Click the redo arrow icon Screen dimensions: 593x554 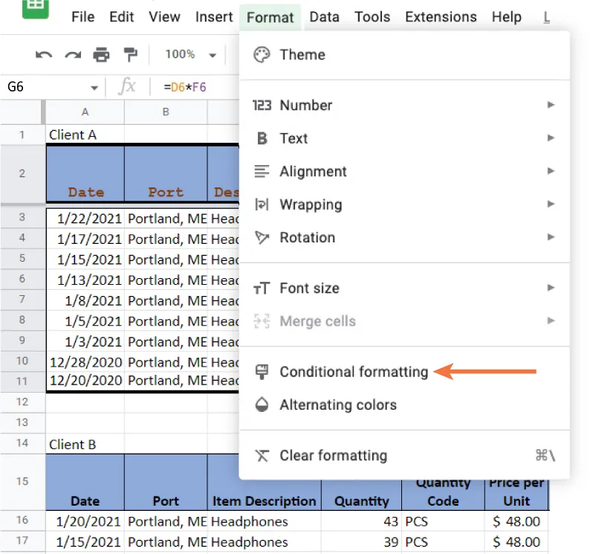coord(73,54)
